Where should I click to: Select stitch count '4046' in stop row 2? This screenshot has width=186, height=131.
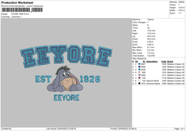[x=143, y=67]
